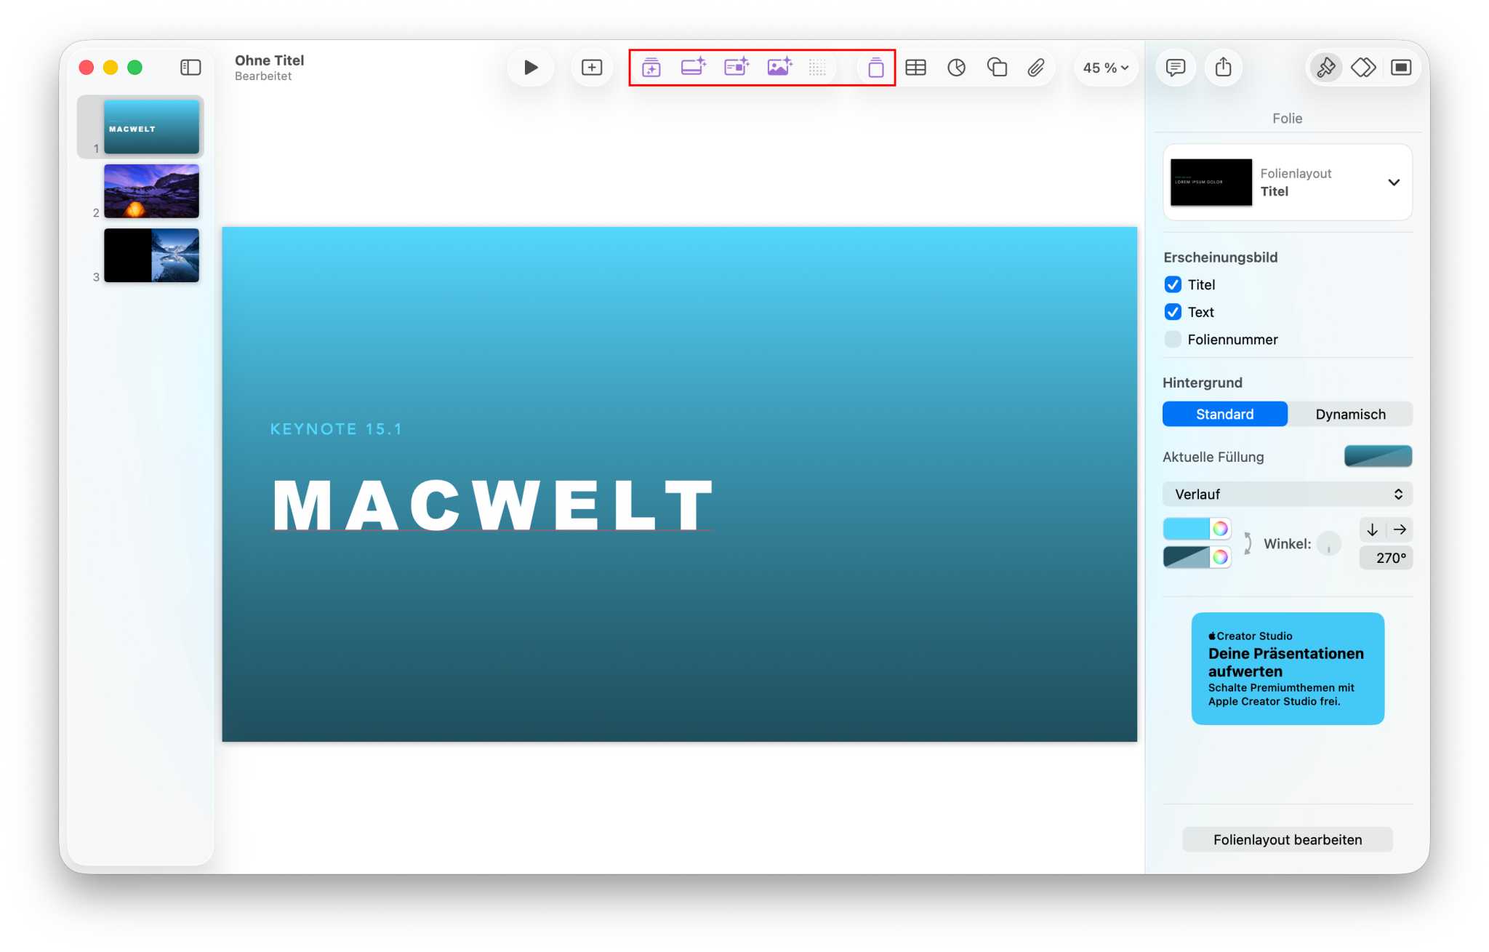Select slide 2 tent night thumbnail
This screenshot has width=1489, height=952.
151,191
